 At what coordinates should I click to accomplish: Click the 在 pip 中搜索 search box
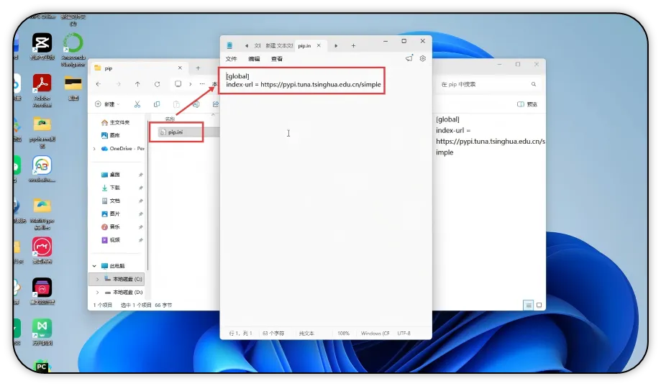point(488,84)
